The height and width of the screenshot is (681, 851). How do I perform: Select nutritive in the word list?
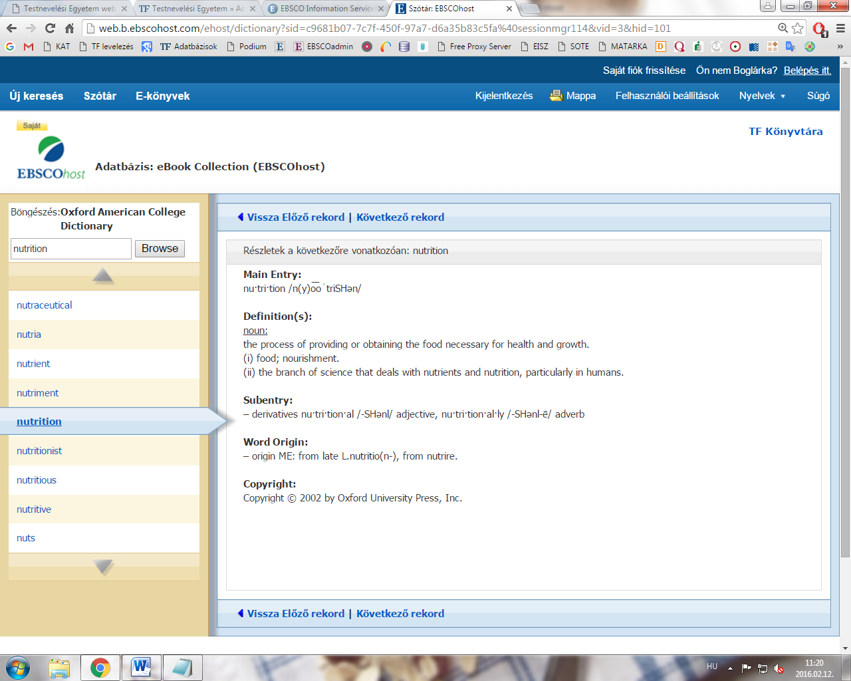pos(34,509)
